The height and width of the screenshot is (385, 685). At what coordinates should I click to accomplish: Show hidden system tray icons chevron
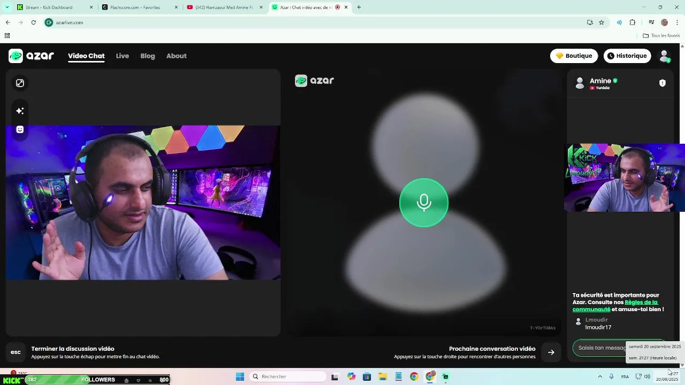click(x=599, y=376)
